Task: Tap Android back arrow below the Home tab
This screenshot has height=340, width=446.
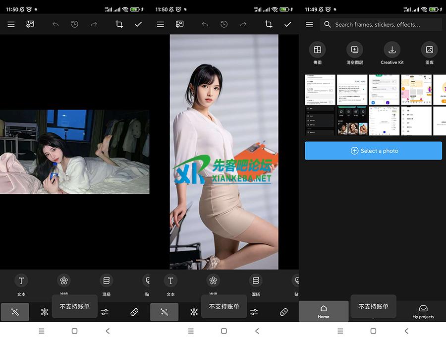Action: tap(406, 331)
